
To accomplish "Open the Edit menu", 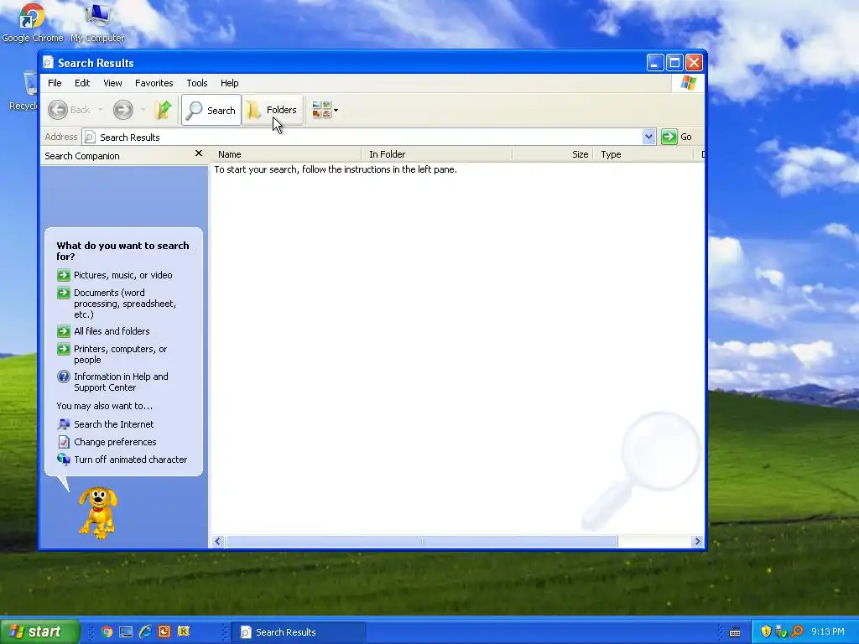I will [x=82, y=83].
